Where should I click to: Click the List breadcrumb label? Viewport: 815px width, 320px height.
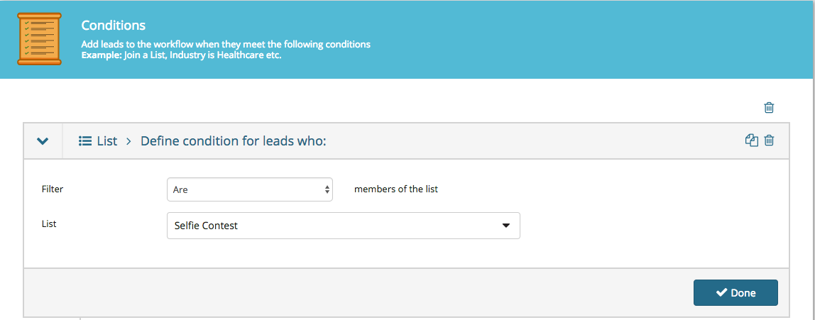click(107, 140)
